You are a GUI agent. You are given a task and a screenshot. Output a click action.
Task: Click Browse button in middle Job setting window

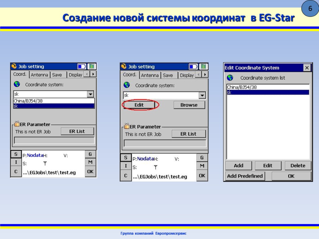[x=189, y=105]
